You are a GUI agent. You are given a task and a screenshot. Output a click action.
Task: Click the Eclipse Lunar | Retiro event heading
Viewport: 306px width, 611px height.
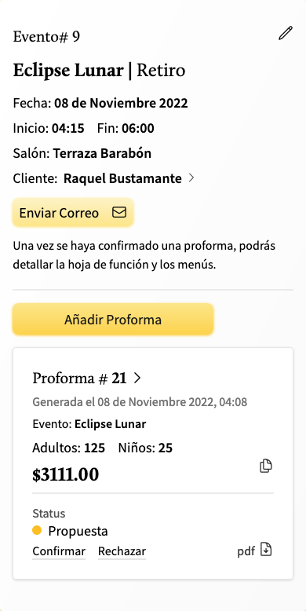(100, 71)
